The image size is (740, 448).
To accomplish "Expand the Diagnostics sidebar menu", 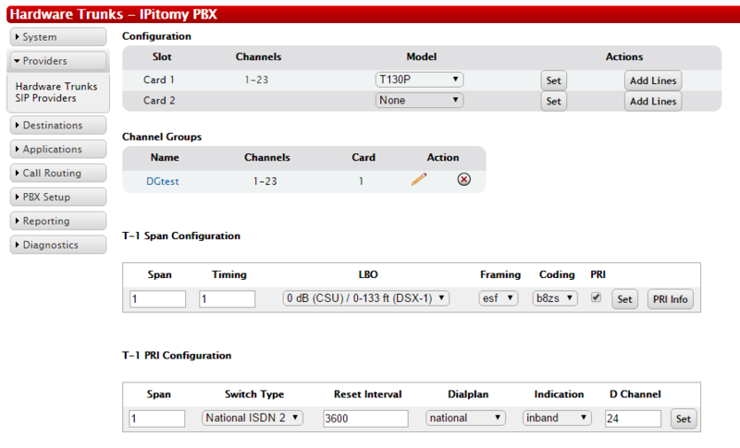I will point(57,246).
